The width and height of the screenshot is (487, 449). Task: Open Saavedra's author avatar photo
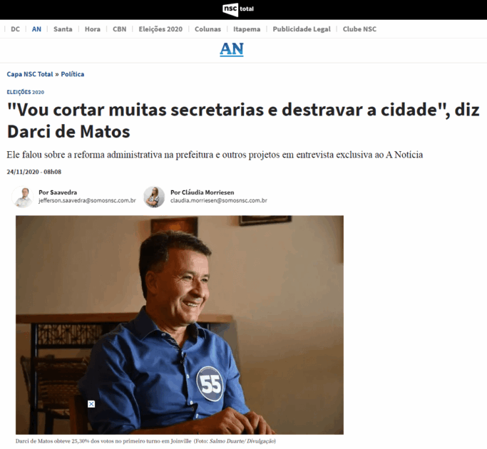click(x=23, y=197)
